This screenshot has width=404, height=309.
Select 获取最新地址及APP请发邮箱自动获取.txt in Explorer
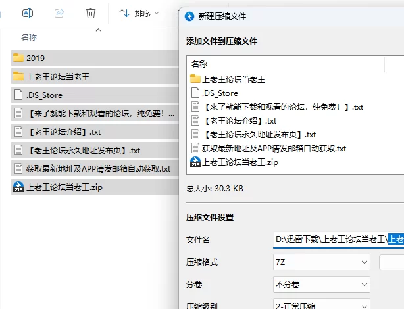[x=95, y=169]
